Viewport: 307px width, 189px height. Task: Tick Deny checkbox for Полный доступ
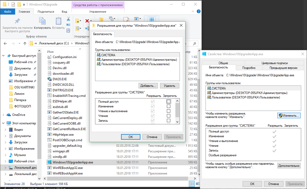point(168,101)
